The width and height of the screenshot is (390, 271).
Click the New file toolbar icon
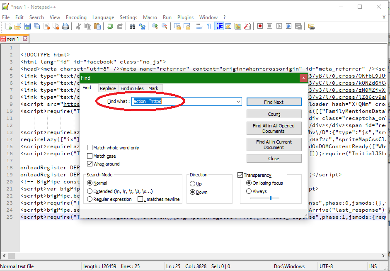click(x=8, y=26)
